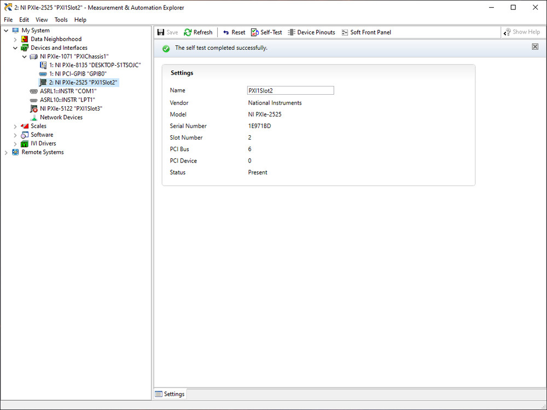547x410 pixels.
Task: Click the Software icon in tree
Action: [x=25, y=135]
